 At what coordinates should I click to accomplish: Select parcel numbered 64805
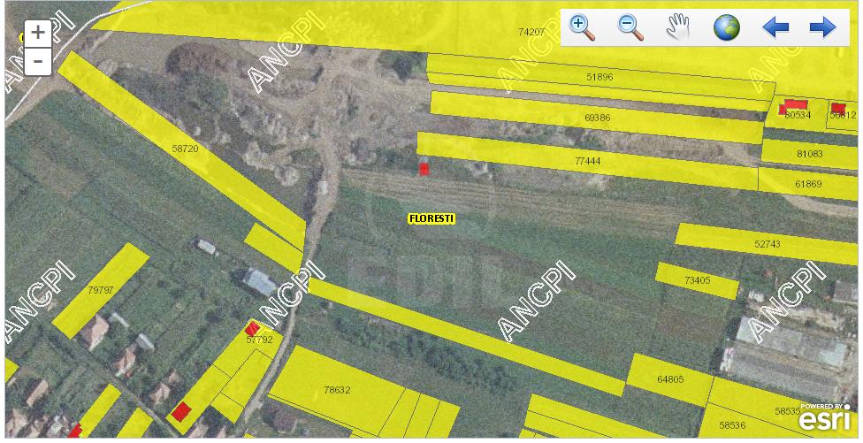pyautogui.click(x=670, y=379)
